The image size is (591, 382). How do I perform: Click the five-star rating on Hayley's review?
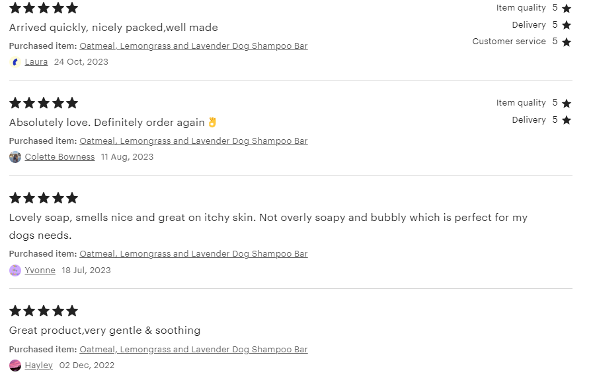point(44,311)
